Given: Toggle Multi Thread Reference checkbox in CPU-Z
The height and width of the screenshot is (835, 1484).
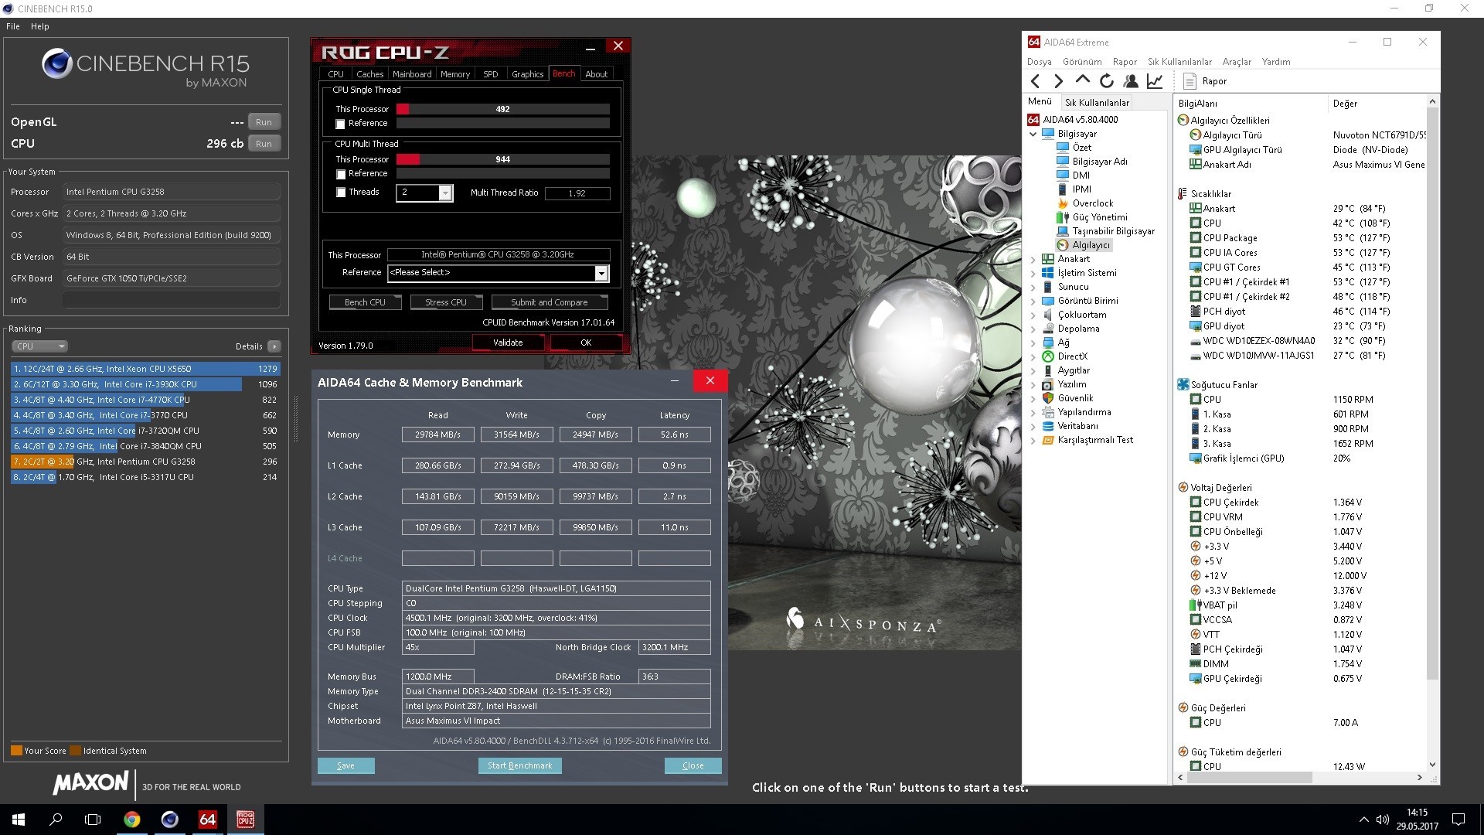Looking at the screenshot, I should tap(340, 174).
